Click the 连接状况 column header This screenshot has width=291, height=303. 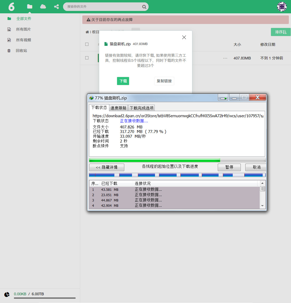[195, 183]
